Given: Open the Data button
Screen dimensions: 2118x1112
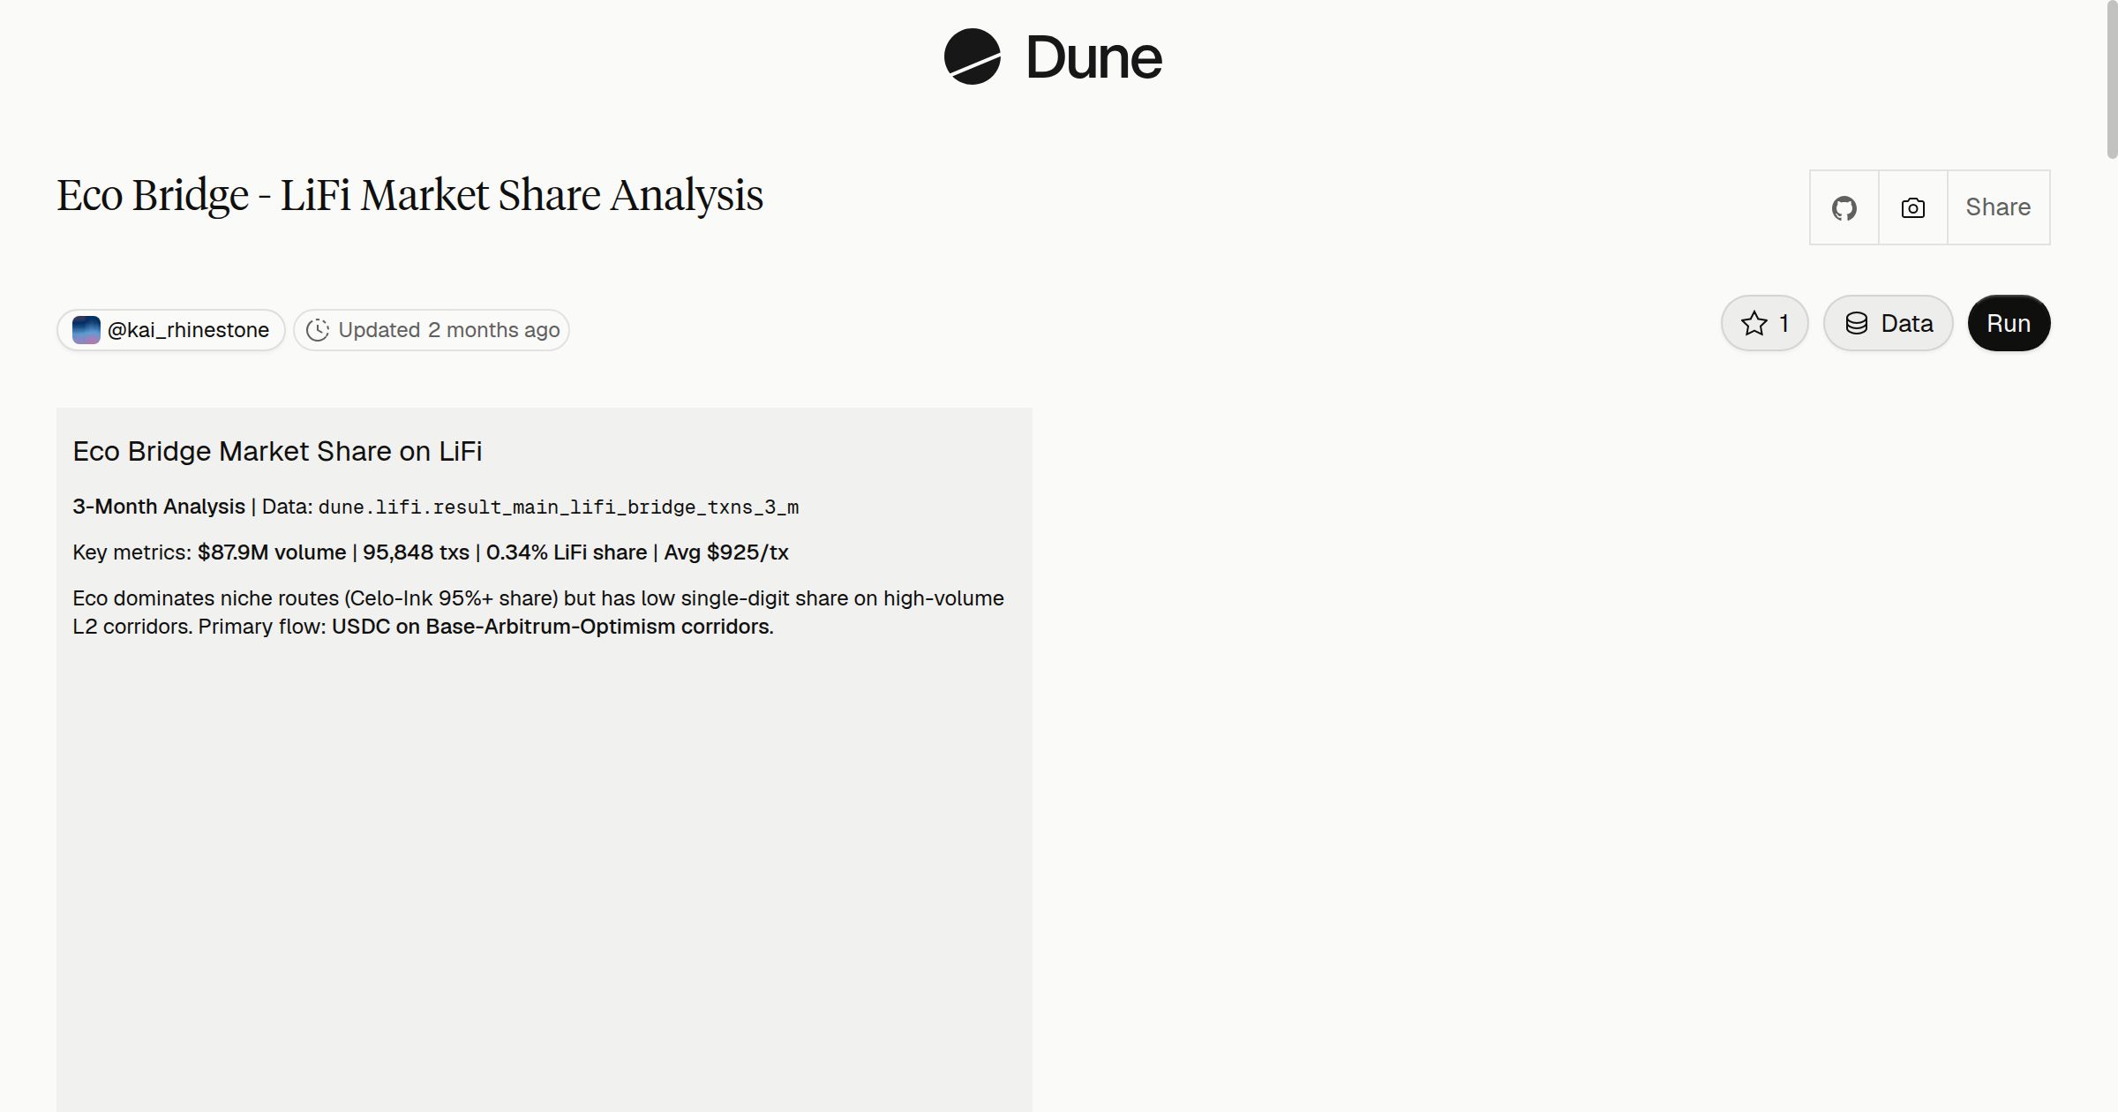Looking at the screenshot, I should [1888, 323].
